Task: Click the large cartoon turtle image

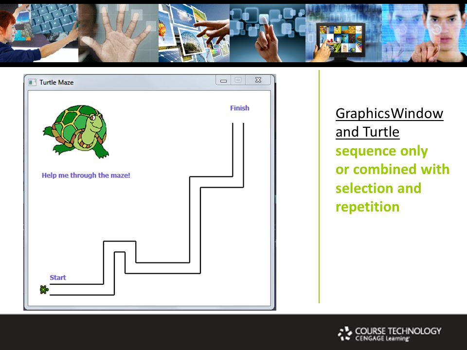Action: [x=76, y=132]
